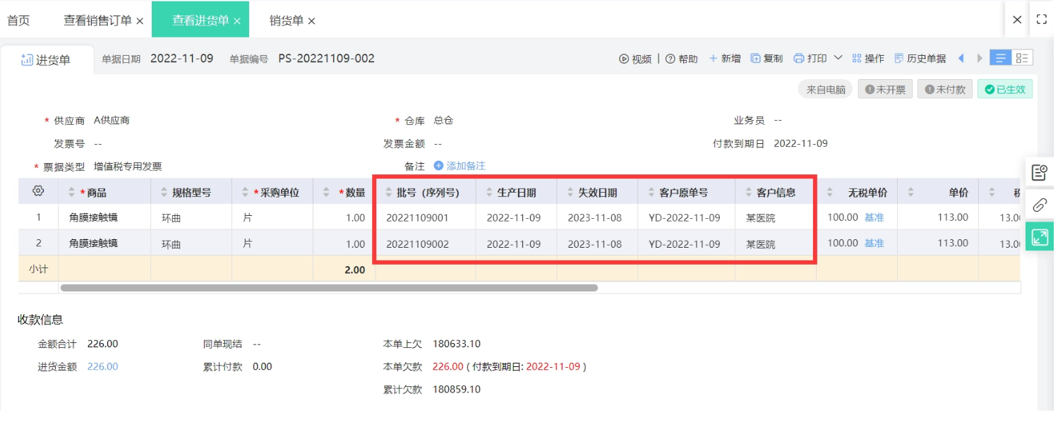Screen dimensions: 1058x427
Task: Click the 未开票 invoice status tag
Action: click(885, 90)
